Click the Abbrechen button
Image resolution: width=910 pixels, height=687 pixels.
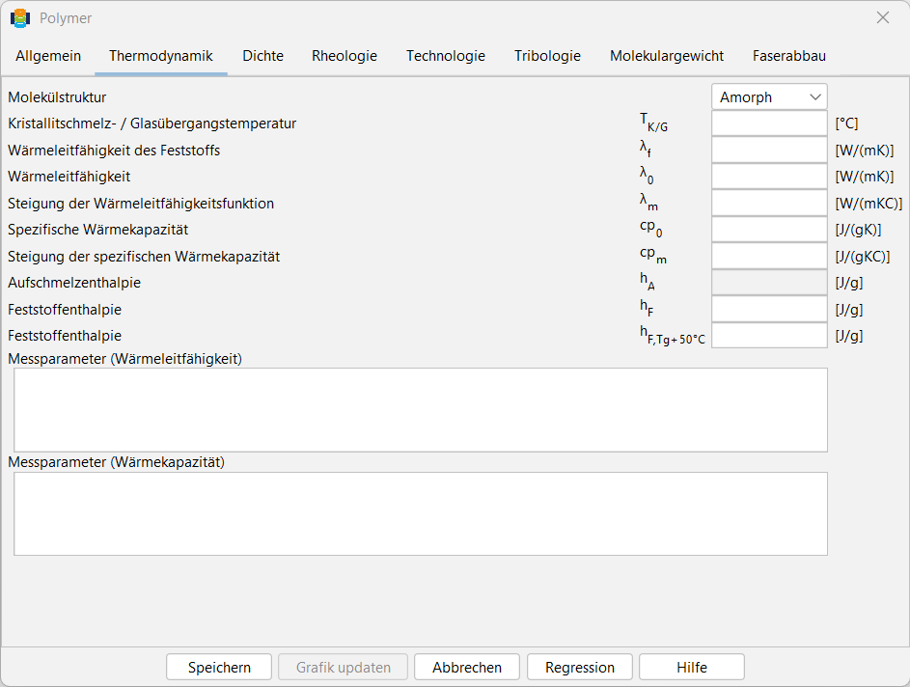pyautogui.click(x=467, y=668)
